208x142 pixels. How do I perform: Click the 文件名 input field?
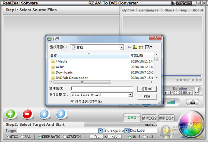[102, 88]
